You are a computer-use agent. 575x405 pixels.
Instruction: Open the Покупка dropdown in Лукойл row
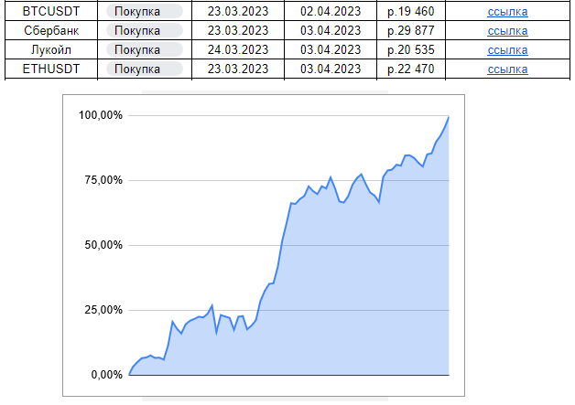pos(144,49)
